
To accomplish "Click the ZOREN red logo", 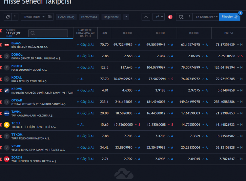I will pos(7,159).
